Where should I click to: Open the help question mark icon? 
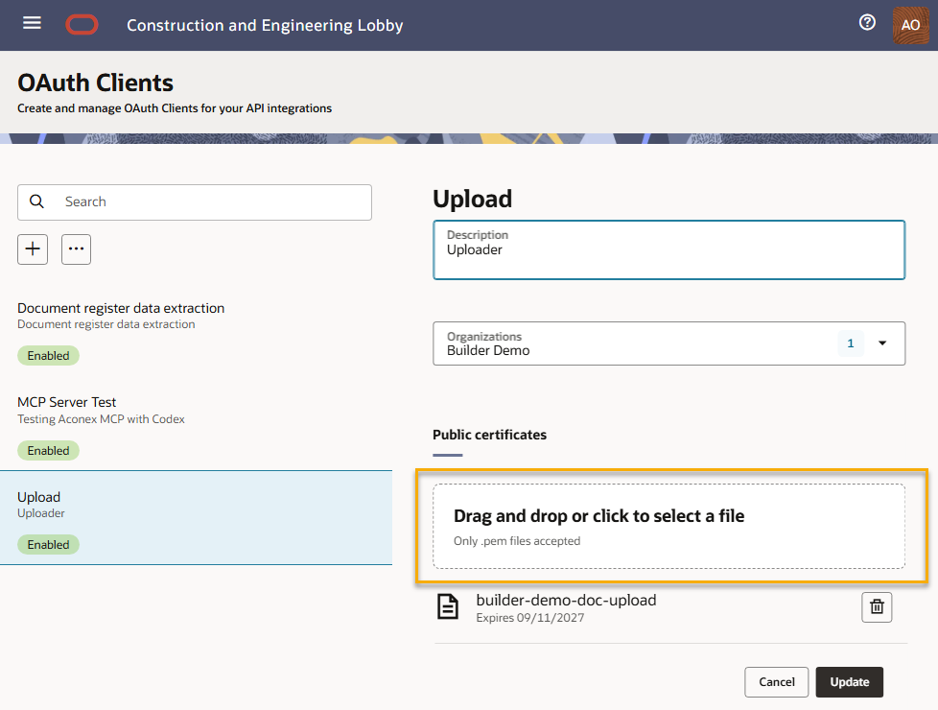pos(867,23)
